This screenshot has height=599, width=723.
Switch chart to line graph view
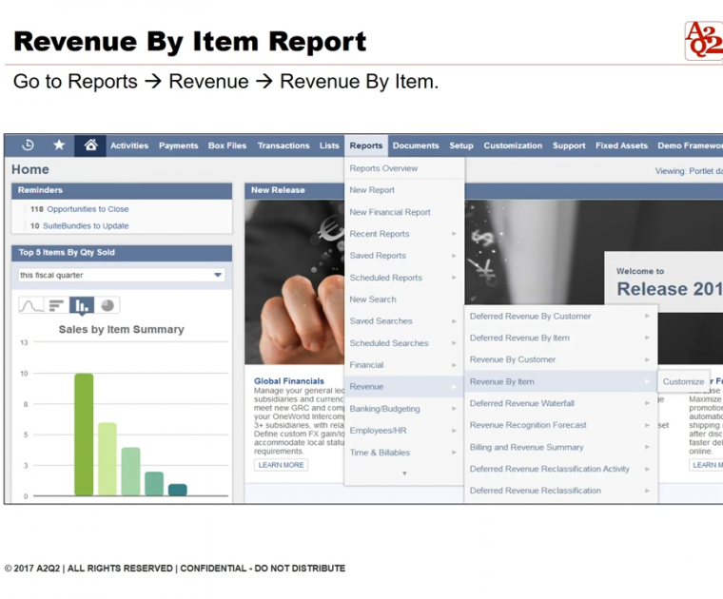(31, 305)
